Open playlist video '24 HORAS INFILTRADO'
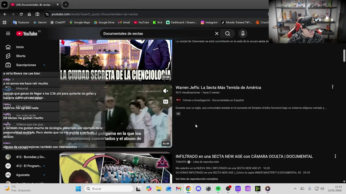This screenshot has height=194, width=346. (x=243, y=173)
